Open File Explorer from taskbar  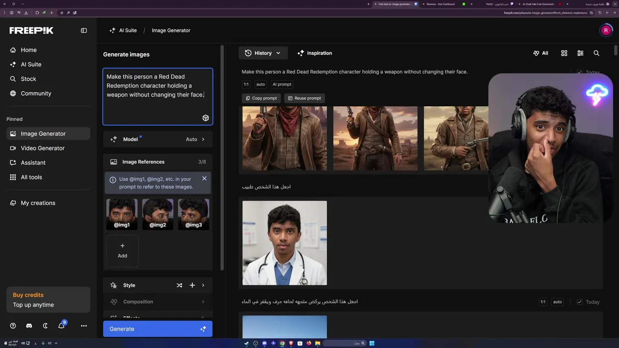[x=318, y=343]
